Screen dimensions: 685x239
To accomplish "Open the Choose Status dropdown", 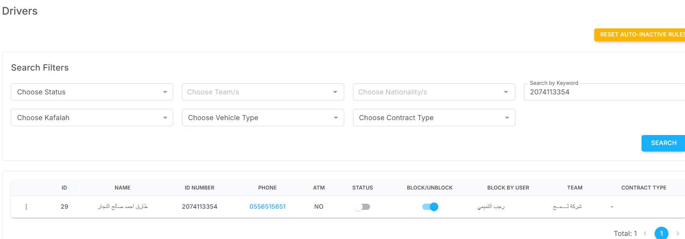I will pos(92,92).
